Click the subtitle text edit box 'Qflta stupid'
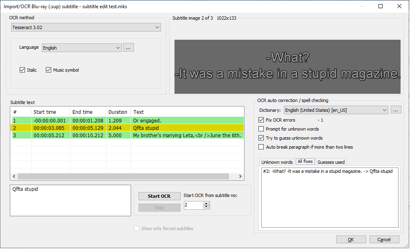Screen dimensions: 410x249 (x=70, y=201)
